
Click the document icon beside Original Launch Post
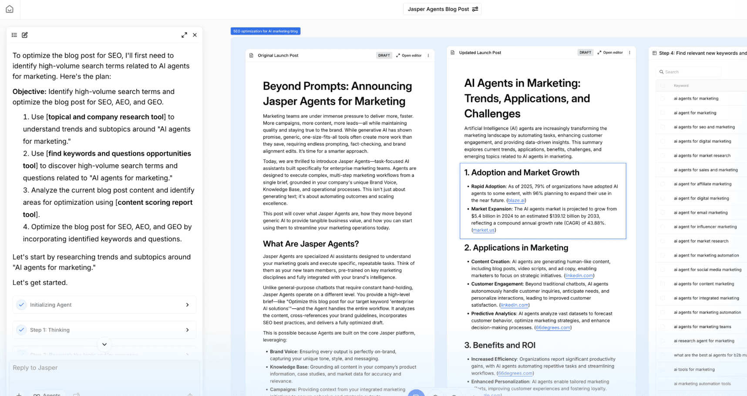(x=251, y=55)
